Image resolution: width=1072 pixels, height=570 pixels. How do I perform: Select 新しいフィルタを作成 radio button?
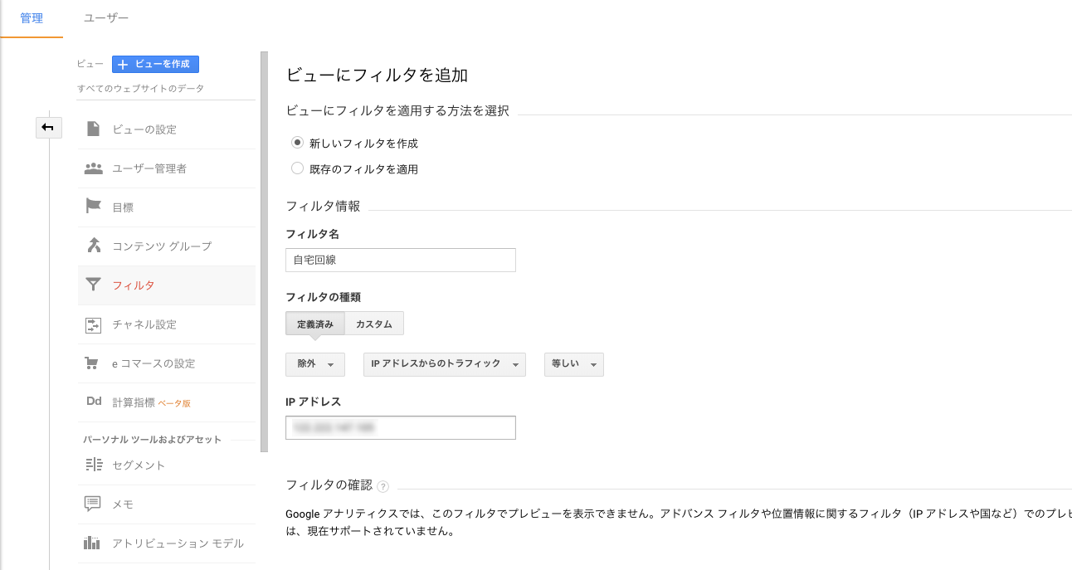pyautogui.click(x=297, y=143)
